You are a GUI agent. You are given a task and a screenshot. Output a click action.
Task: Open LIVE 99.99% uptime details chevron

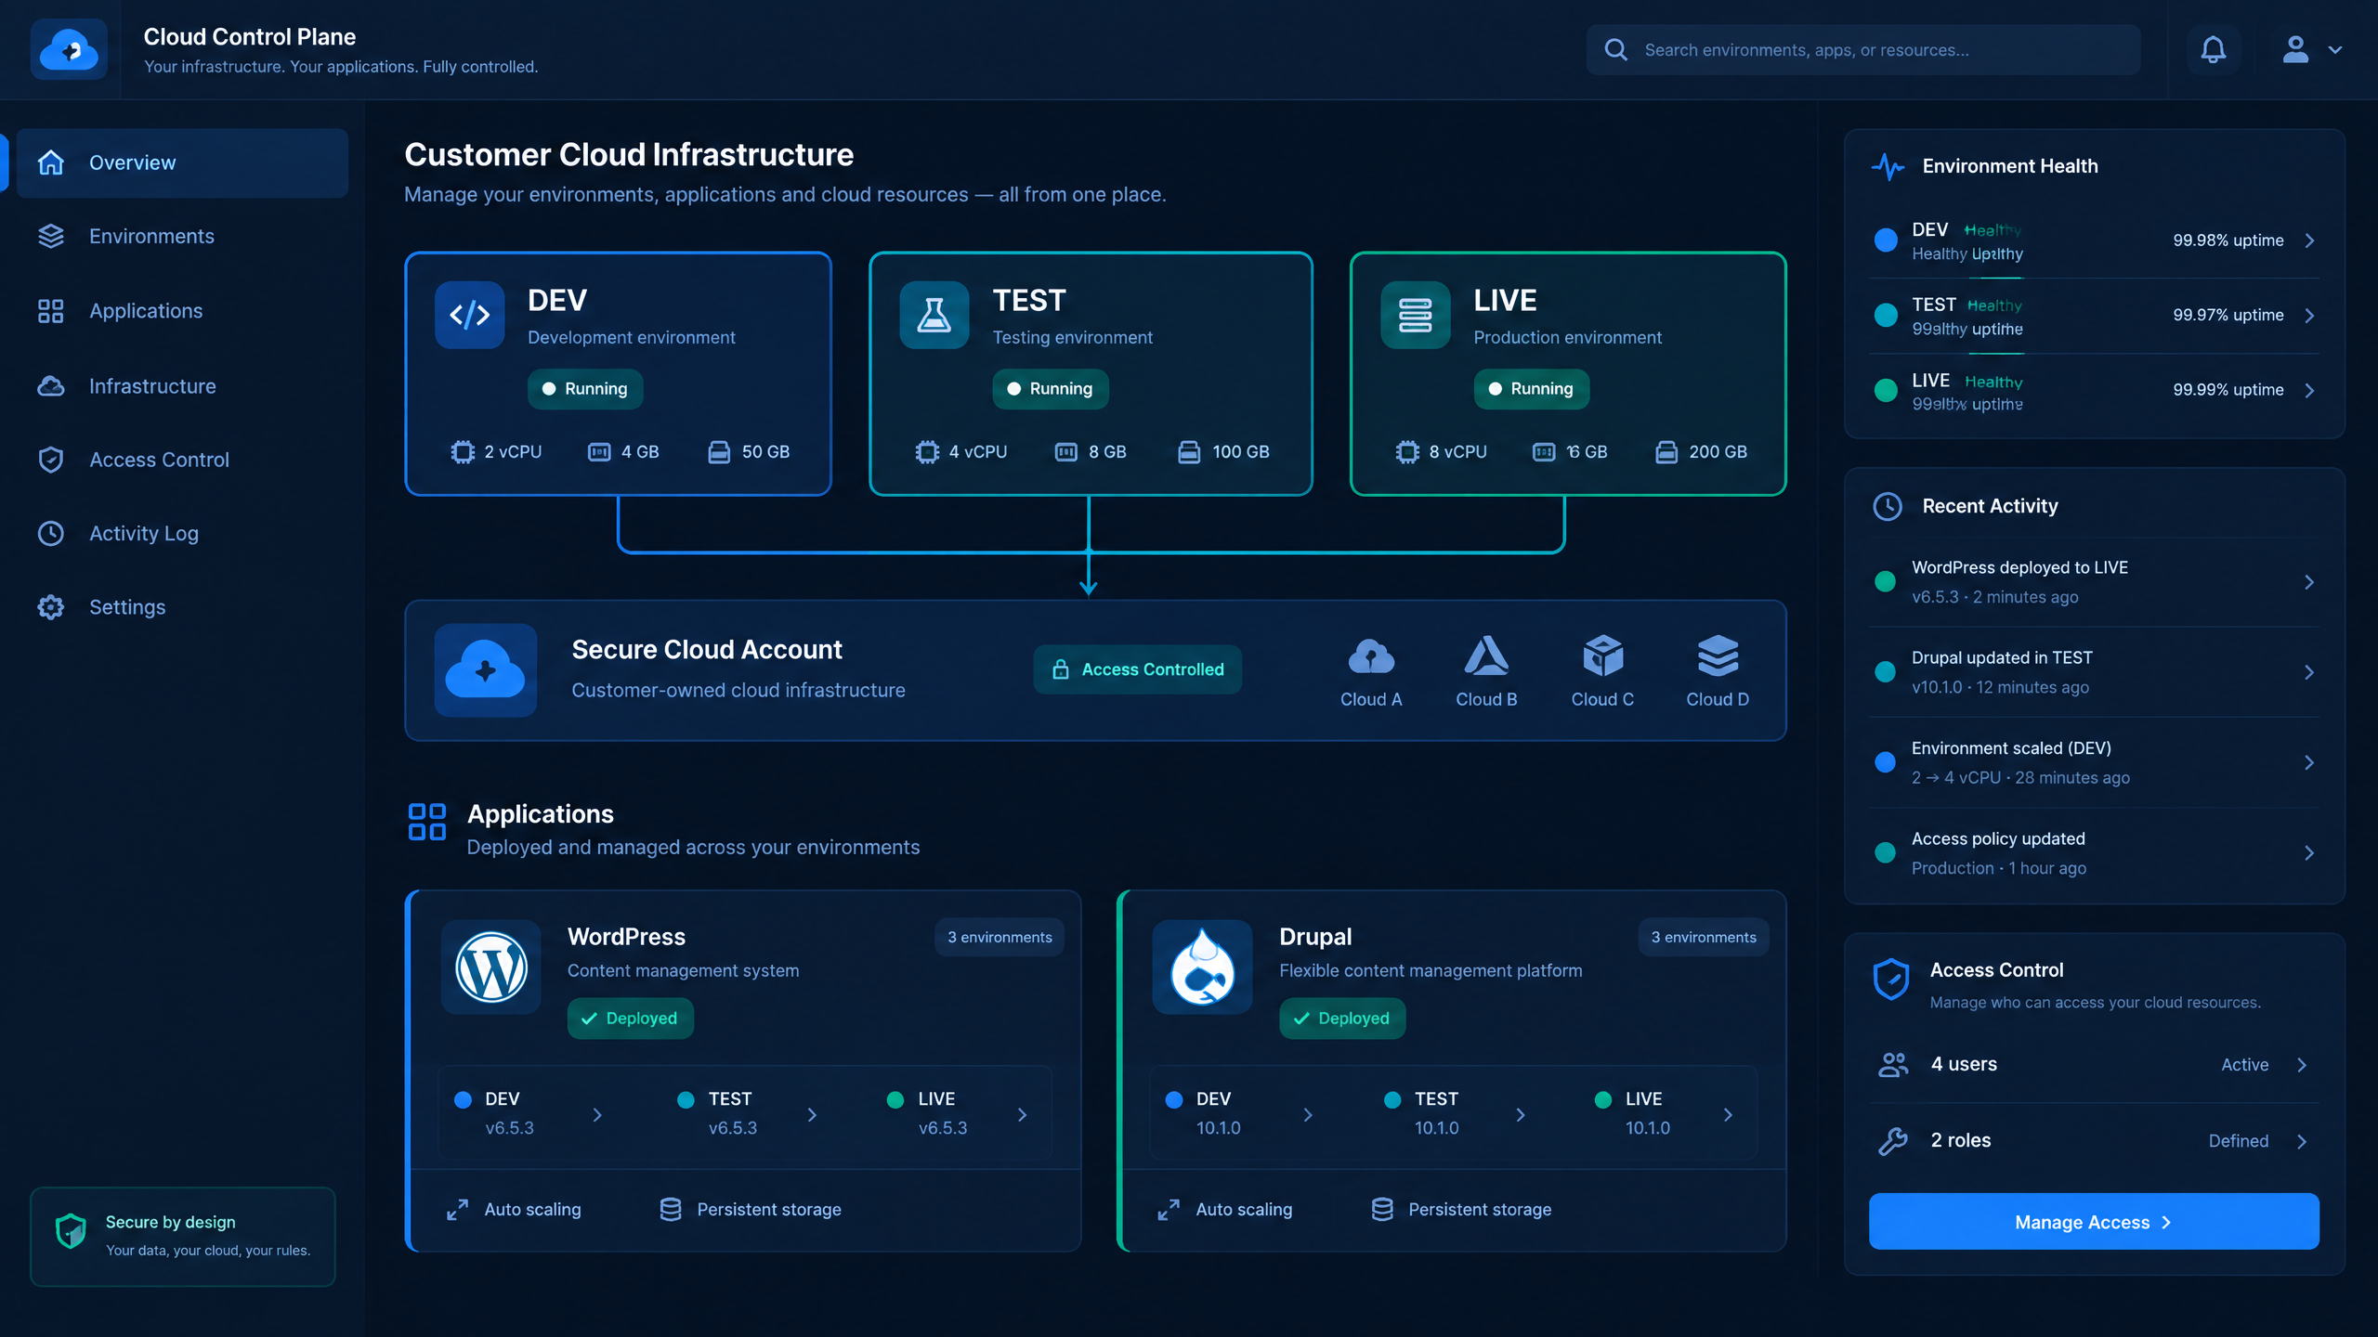(2309, 390)
